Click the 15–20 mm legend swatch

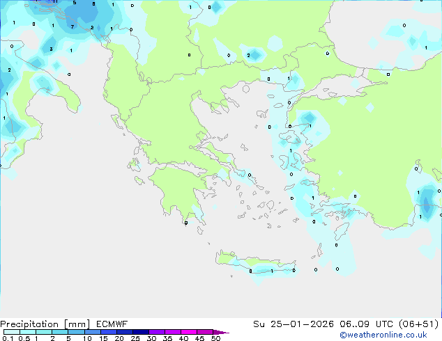[109, 332]
